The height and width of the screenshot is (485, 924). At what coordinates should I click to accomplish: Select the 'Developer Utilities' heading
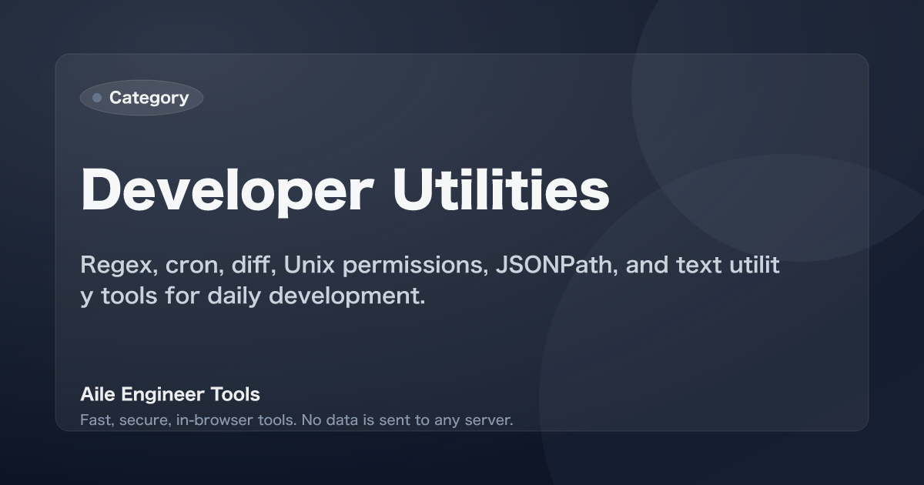click(x=345, y=190)
